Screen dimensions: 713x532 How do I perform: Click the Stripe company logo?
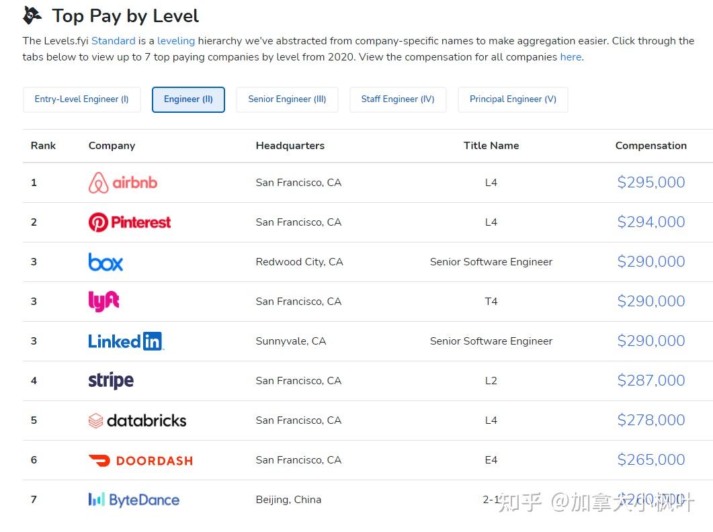pos(111,381)
